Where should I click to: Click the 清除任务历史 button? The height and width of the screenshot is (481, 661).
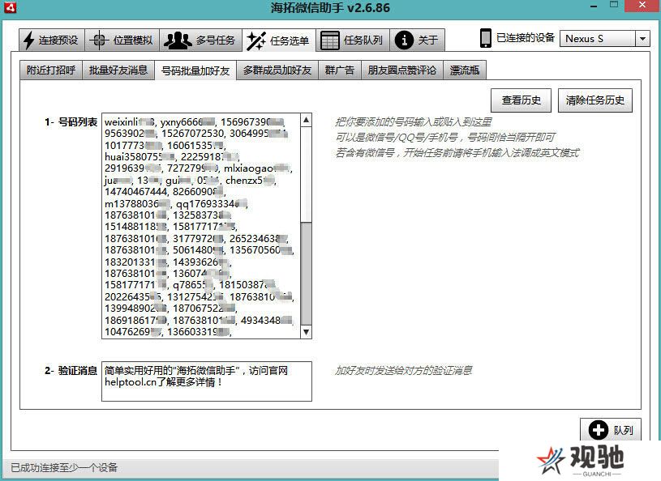tap(594, 100)
